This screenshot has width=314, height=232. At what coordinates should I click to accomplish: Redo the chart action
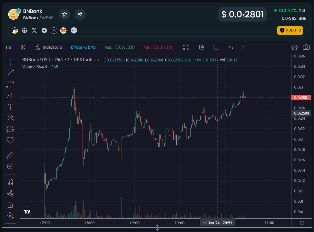tap(243, 47)
